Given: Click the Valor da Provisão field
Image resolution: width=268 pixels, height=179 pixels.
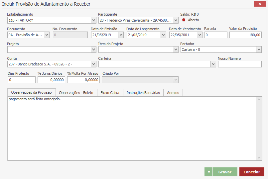Looking at the screenshot, I should (245, 35).
